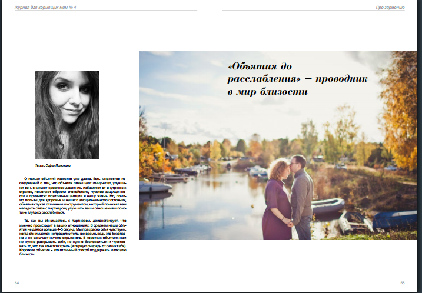
Task: Click the 'Про гармонию' section header
Action: click(x=390, y=8)
